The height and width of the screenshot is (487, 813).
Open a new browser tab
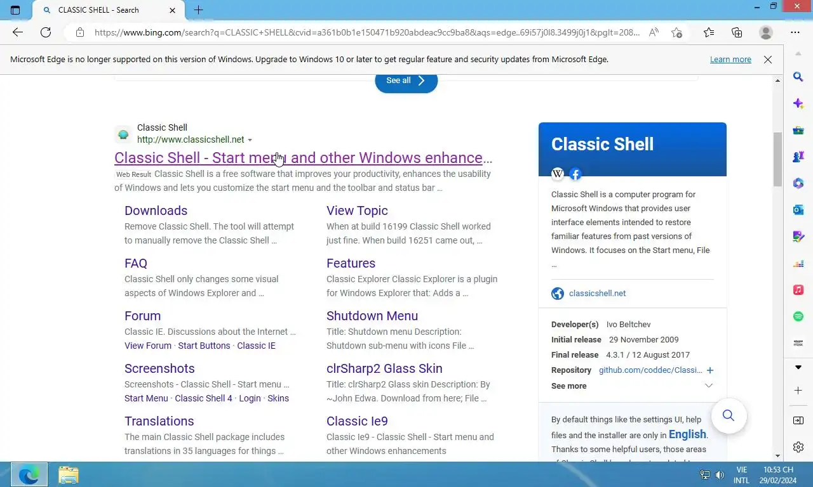[x=198, y=10]
